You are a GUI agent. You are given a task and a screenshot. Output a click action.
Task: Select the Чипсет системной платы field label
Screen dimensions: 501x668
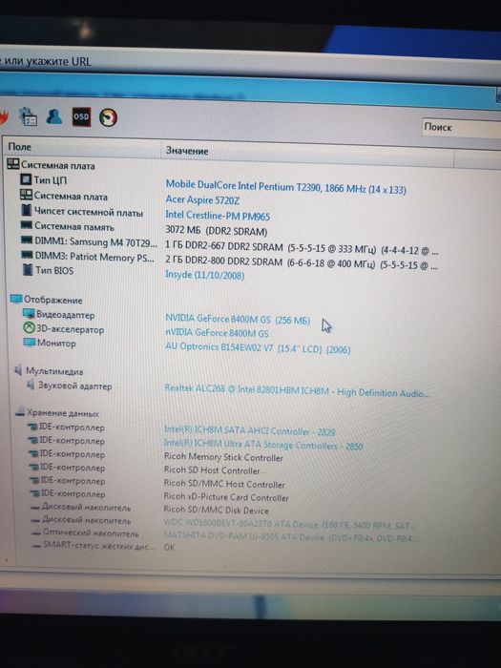[x=89, y=212]
